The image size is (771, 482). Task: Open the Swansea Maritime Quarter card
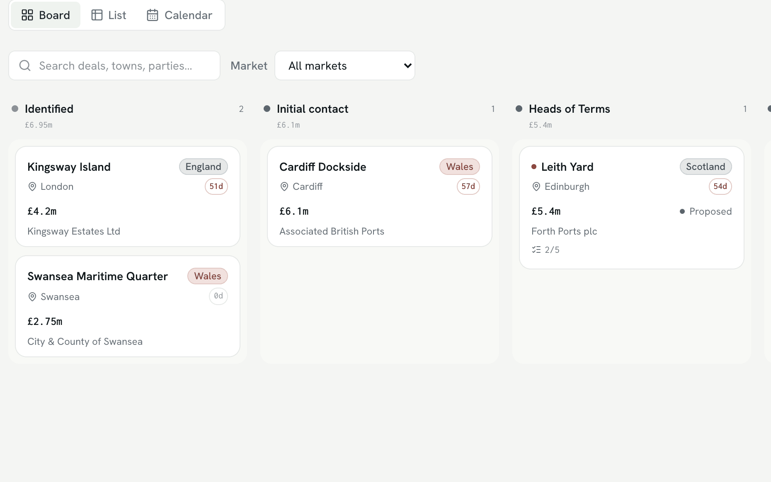[x=128, y=306]
